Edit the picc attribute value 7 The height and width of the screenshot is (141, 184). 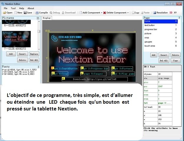click(x=165, y=82)
